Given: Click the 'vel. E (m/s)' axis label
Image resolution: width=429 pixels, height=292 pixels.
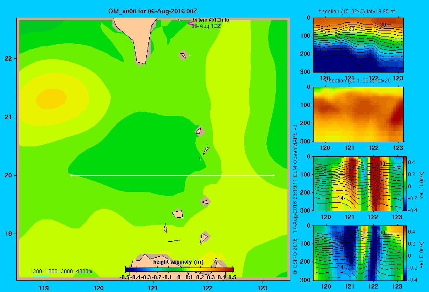Looking at the screenshot, I should [421, 255].
